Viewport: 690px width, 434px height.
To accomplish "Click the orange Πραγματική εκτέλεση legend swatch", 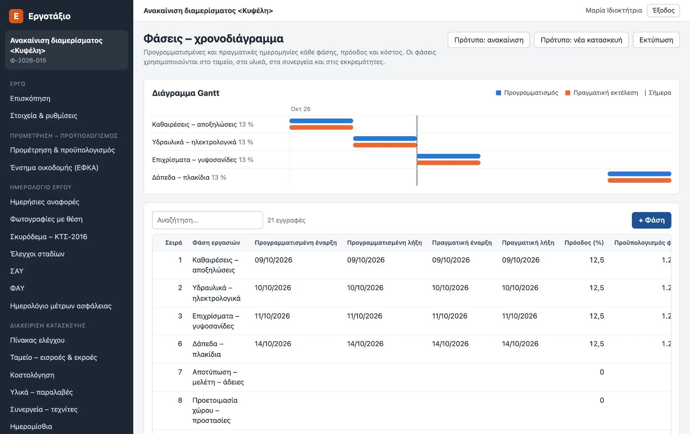I will click(568, 93).
